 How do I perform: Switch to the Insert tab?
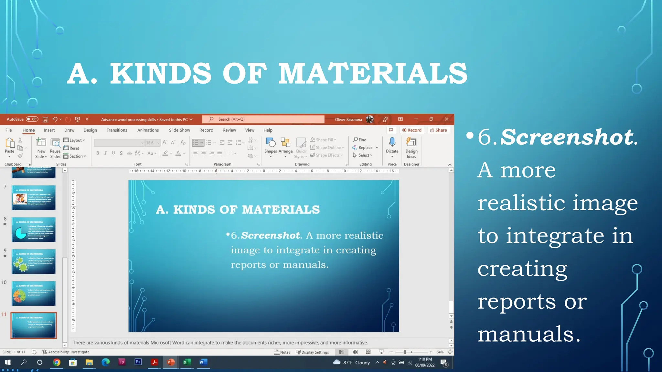pos(49,130)
